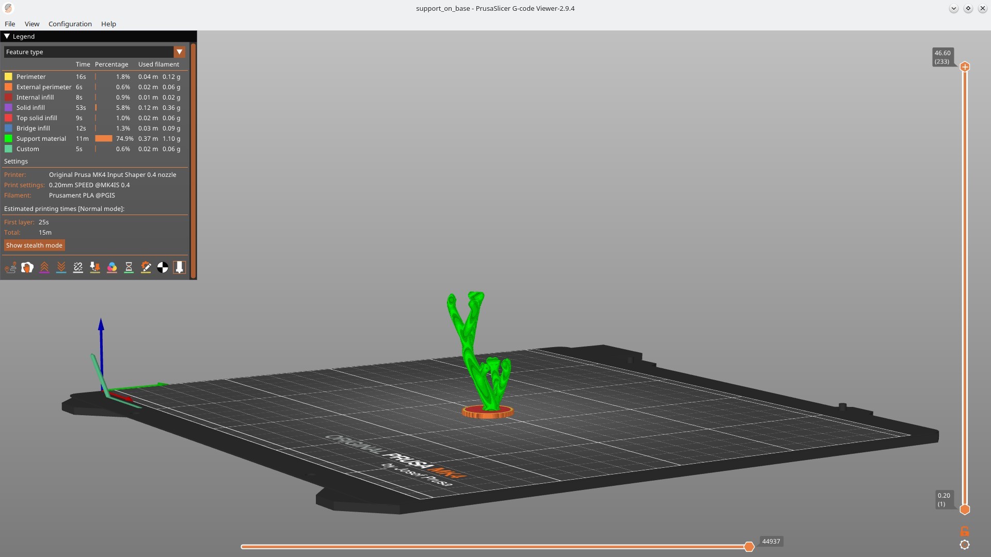Toggle the Wipe moves hand icon

tap(27, 267)
